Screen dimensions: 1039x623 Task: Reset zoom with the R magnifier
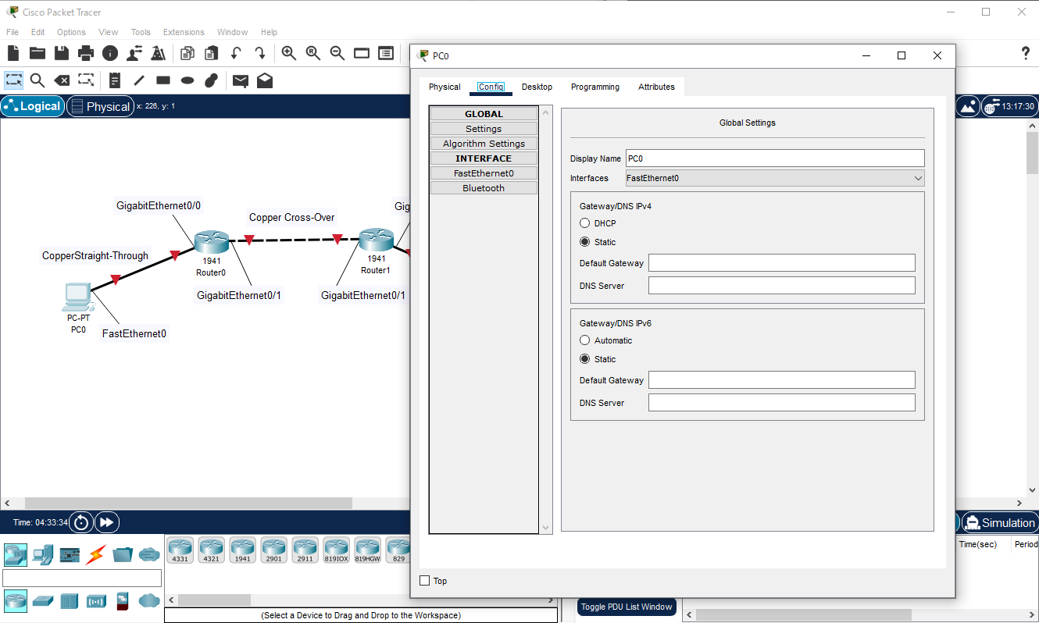pos(313,53)
